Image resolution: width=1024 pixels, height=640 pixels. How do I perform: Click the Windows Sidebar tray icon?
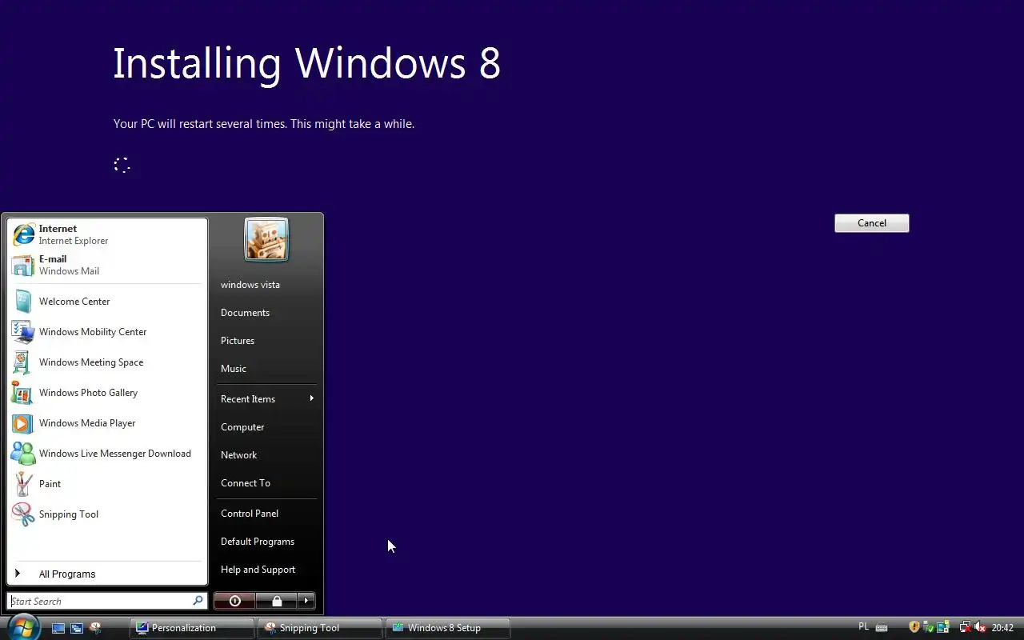coord(943,627)
